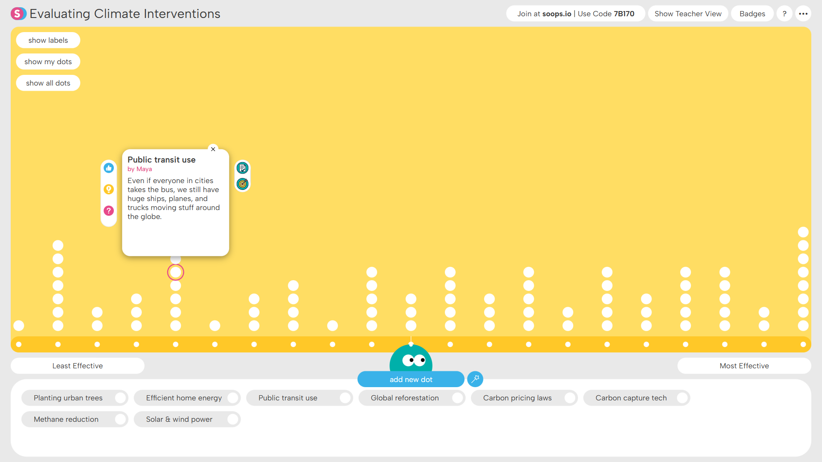Click the yellow lightbulb reaction icon
Screen dimensions: 822x462
[x=109, y=189]
